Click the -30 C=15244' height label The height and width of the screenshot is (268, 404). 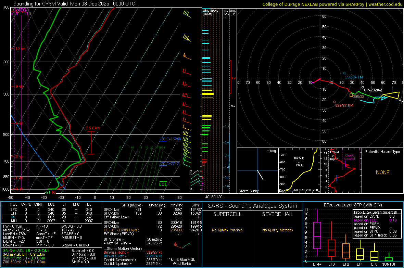(171, 139)
